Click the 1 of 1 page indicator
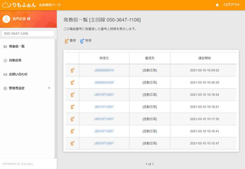Image resolution: width=245 pixels, height=169 pixels. pyautogui.click(x=150, y=164)
